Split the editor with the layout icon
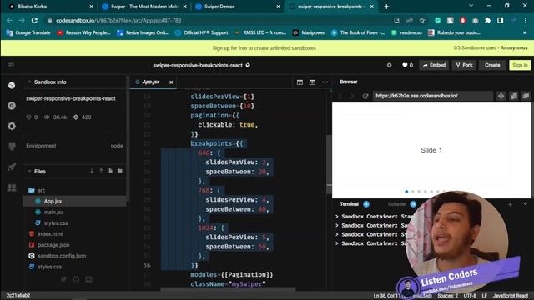This screenshot has height=300, width=534. [x=300, y=82]
